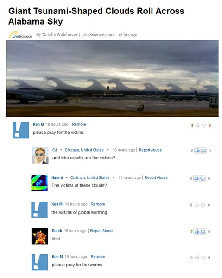
Task: Open the LiveScience logo
Action: pos(20,35)
